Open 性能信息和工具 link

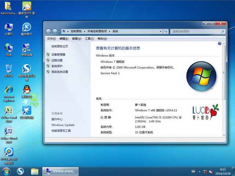(x=61, y=131)
